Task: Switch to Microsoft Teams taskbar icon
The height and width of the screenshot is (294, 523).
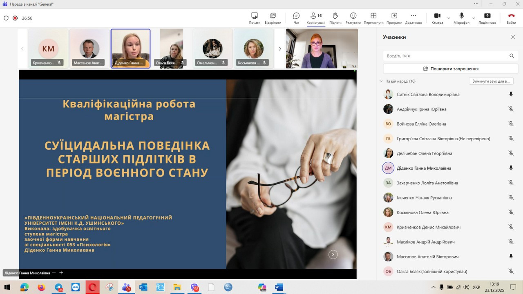Action: 126,287
